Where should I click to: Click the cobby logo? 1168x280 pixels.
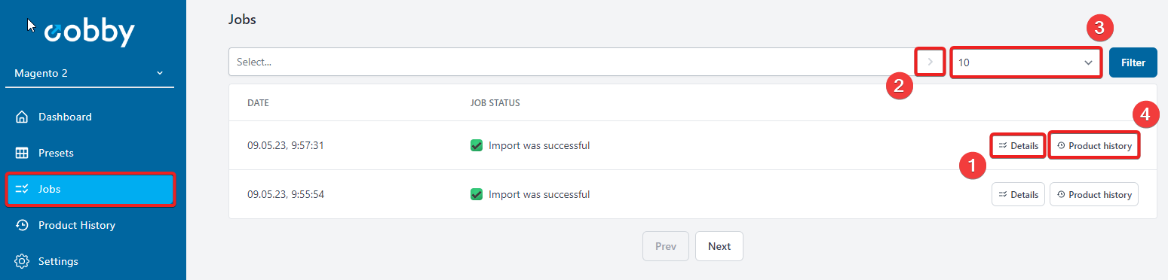(x=89, y=32)
